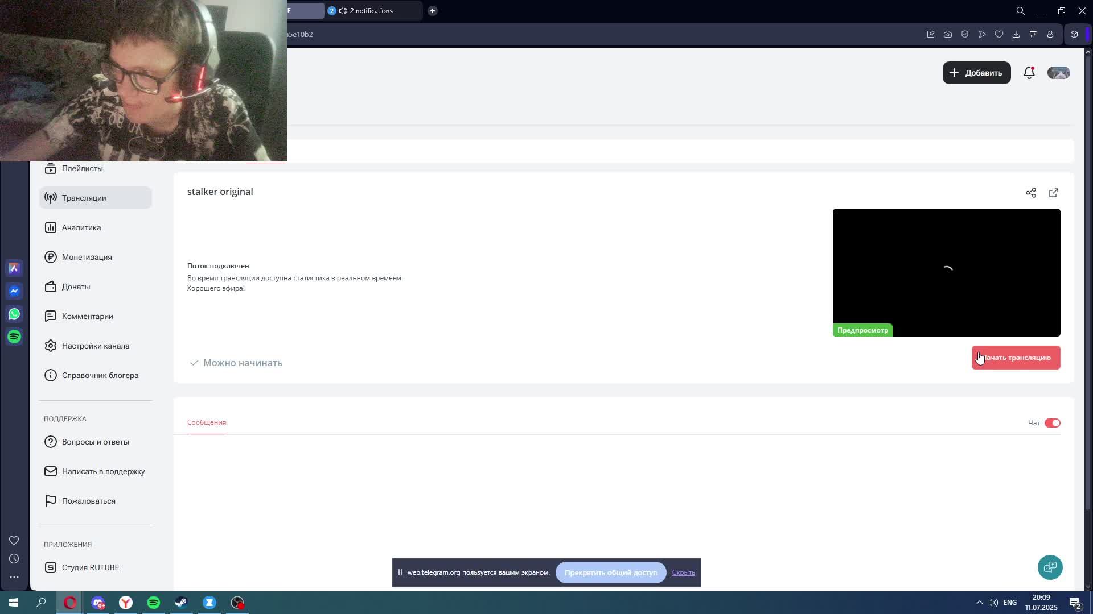Open stream in new window icon

pos(1054,193)
